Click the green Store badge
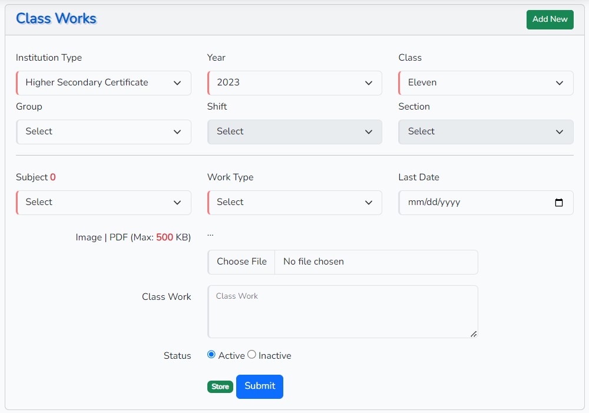589x413 pixels. 220,387
